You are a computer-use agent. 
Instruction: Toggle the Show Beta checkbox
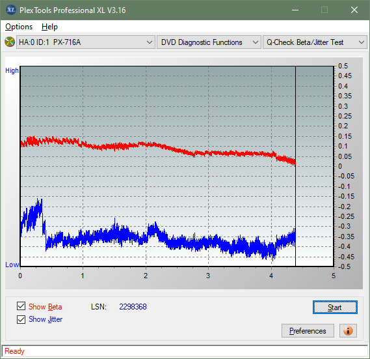[21, 306]
